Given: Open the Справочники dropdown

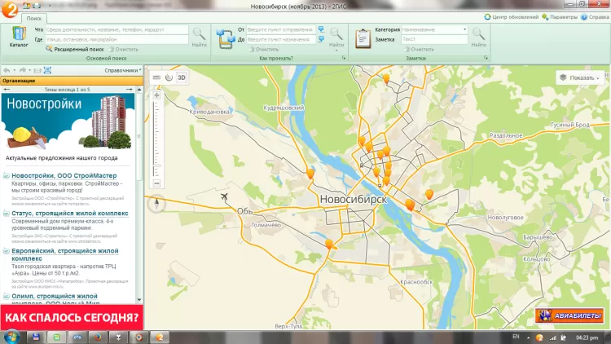Looking at the screenshot, I should click(x=123, y=70).
